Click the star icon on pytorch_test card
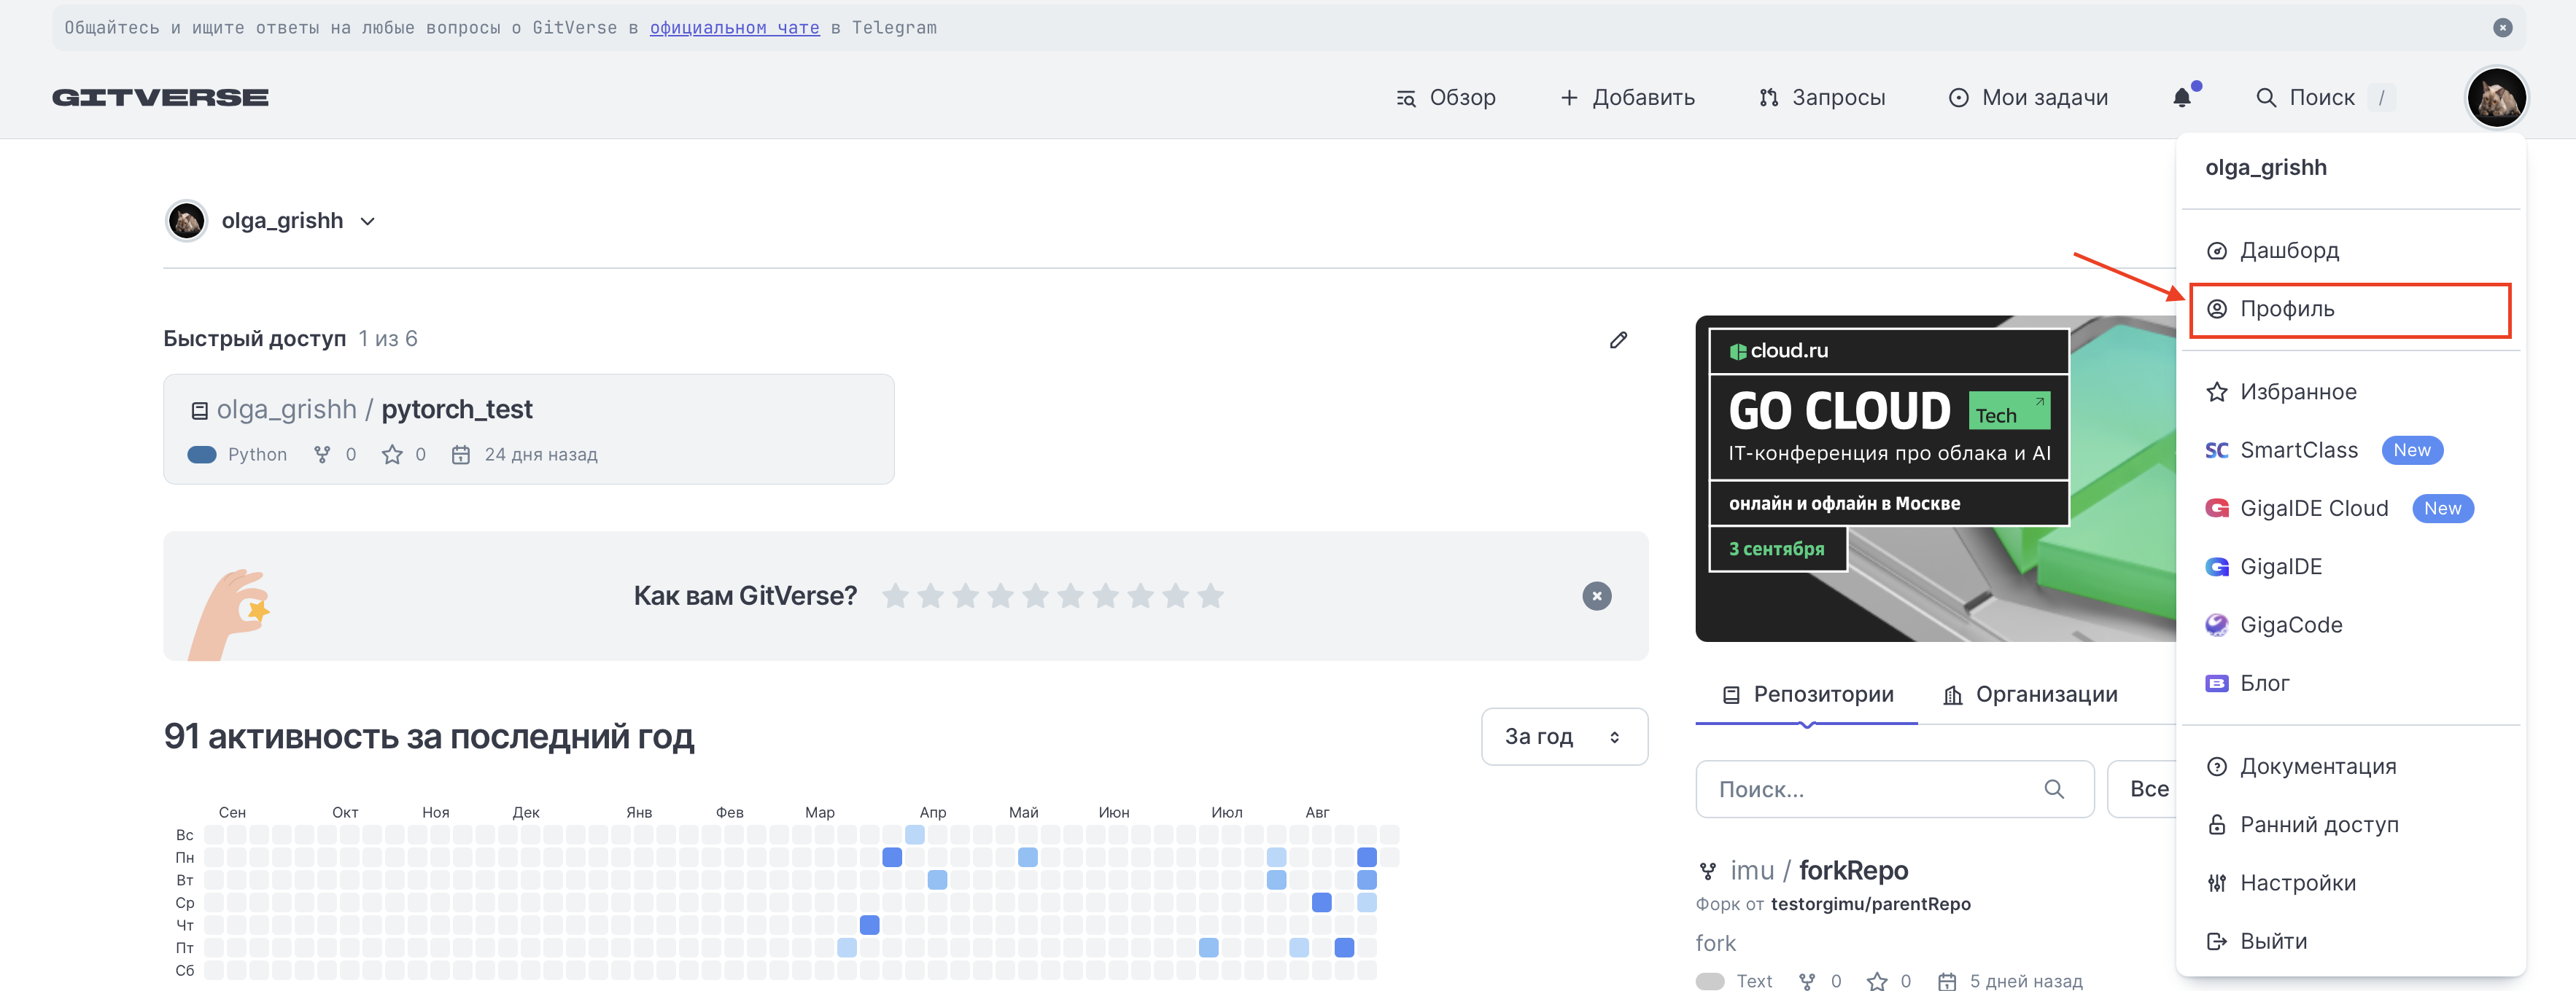This screenshot has width=2576, height=991. pyautogui.click(x=392, y=455)
